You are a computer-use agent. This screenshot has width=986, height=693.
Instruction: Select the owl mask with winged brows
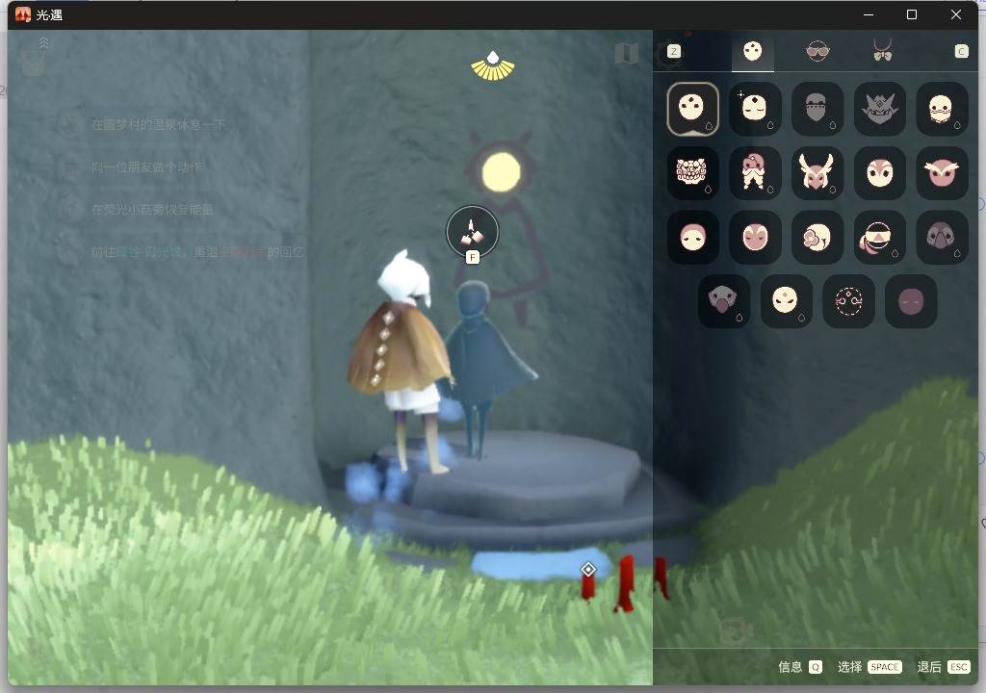[942, 173]
